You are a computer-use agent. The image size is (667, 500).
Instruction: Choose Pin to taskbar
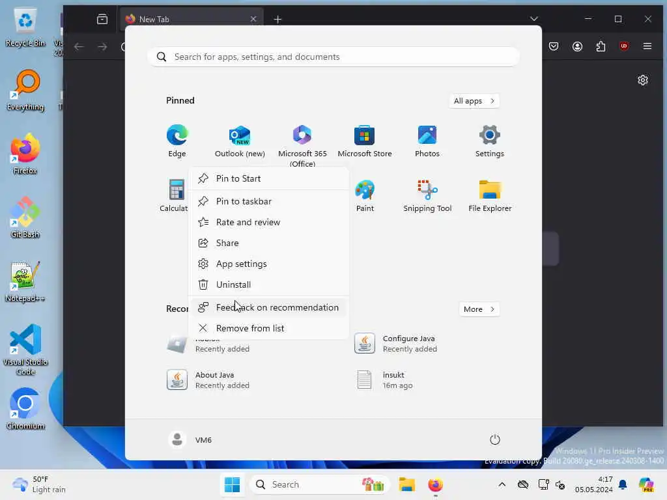pyautogui.click(x=269, y=201)
